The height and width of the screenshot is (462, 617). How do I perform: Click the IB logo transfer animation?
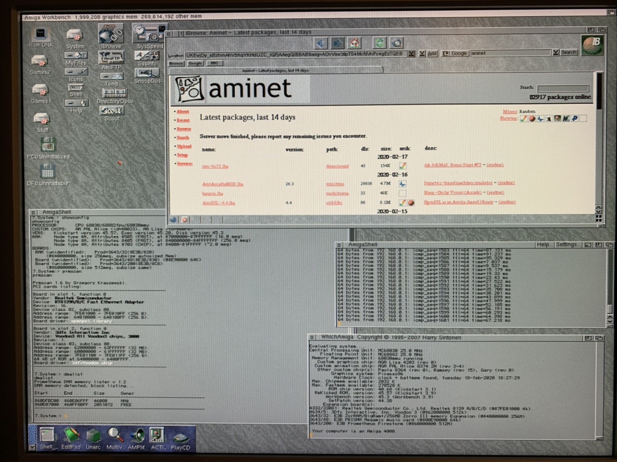[x=592, y=45]
